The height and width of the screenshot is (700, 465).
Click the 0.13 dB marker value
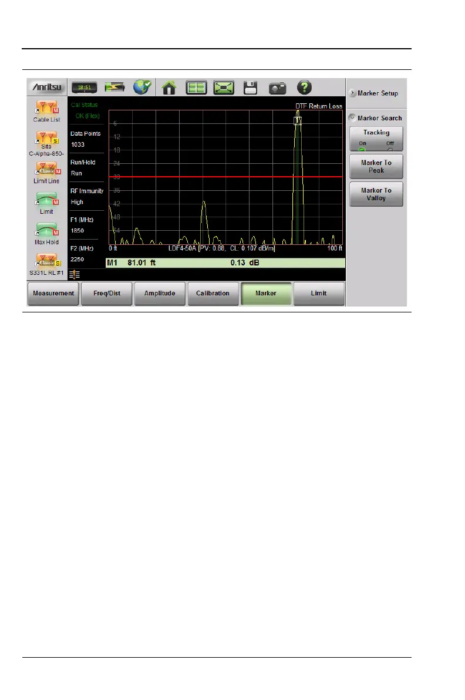245,263
